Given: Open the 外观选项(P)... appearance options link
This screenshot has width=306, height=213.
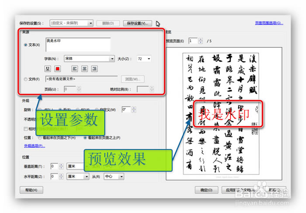Looking at the screenshot, I should [35, 146].
